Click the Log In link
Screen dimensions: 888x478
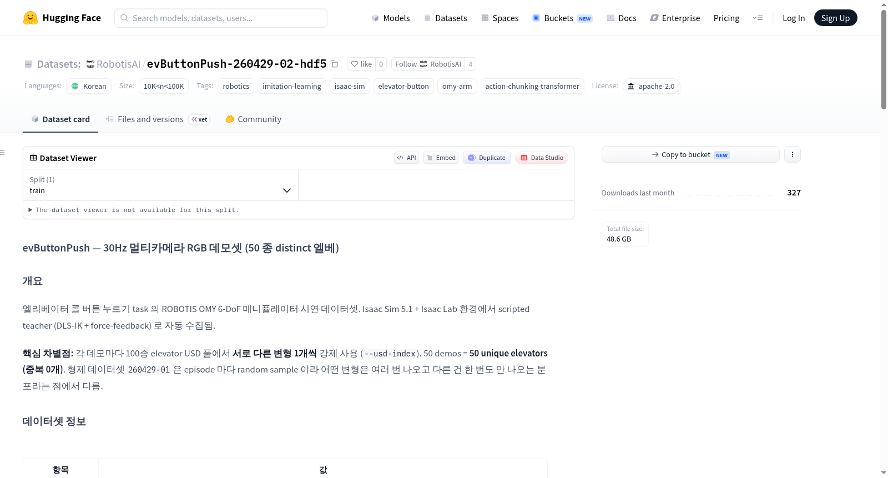click(x=794, y=18)
